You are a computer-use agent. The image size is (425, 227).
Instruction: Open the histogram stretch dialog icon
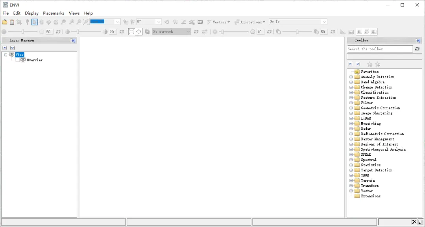click(205, 32)
